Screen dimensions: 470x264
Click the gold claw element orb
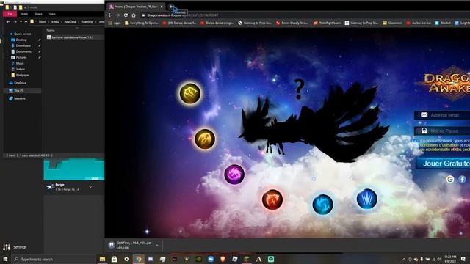coord(205,139)
